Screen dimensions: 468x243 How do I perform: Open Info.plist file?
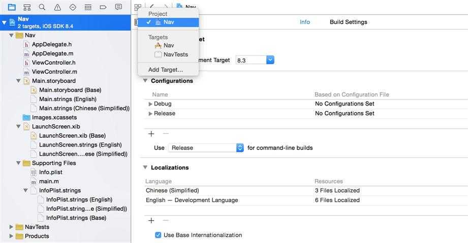[51, 172]
